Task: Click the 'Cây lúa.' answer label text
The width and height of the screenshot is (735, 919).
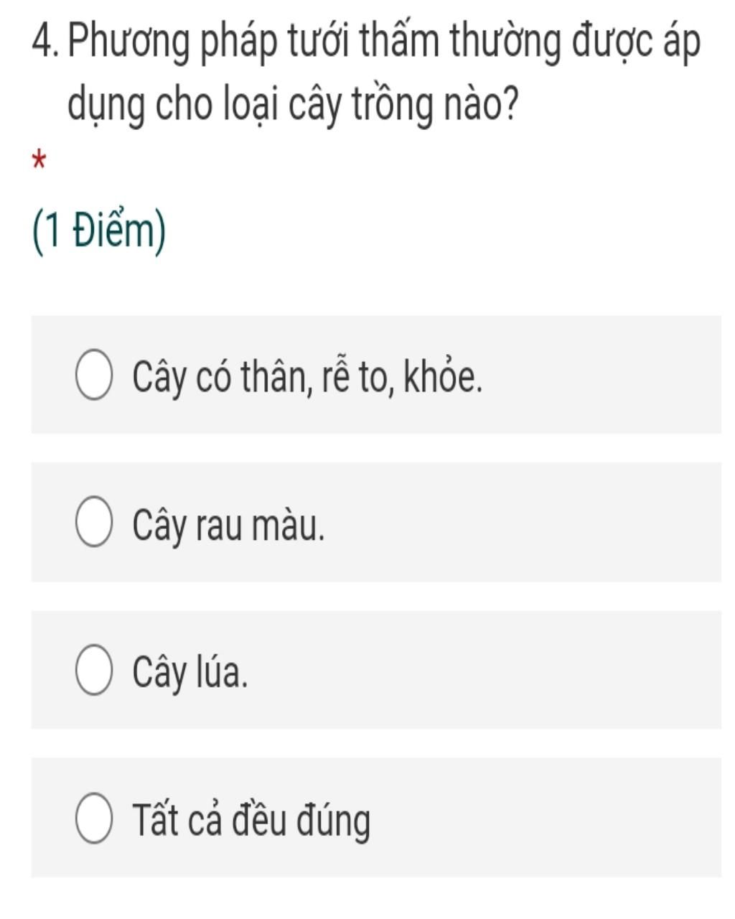Action: coord(190,673)
